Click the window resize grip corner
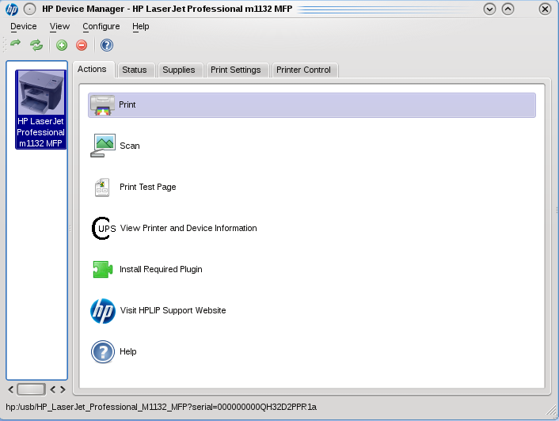 click(x=551, y=412)
